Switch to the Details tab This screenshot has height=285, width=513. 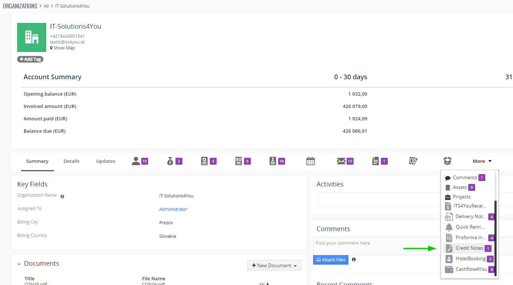point(71,161)
